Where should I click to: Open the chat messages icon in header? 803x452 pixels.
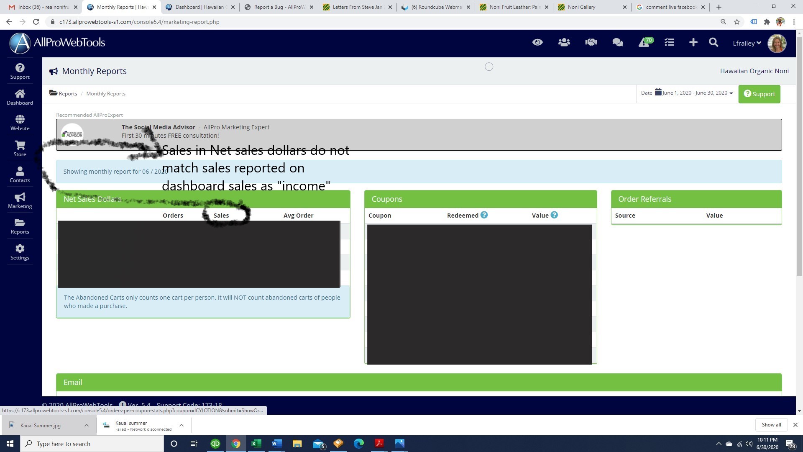pyautogui.click(x=618, y=42)
